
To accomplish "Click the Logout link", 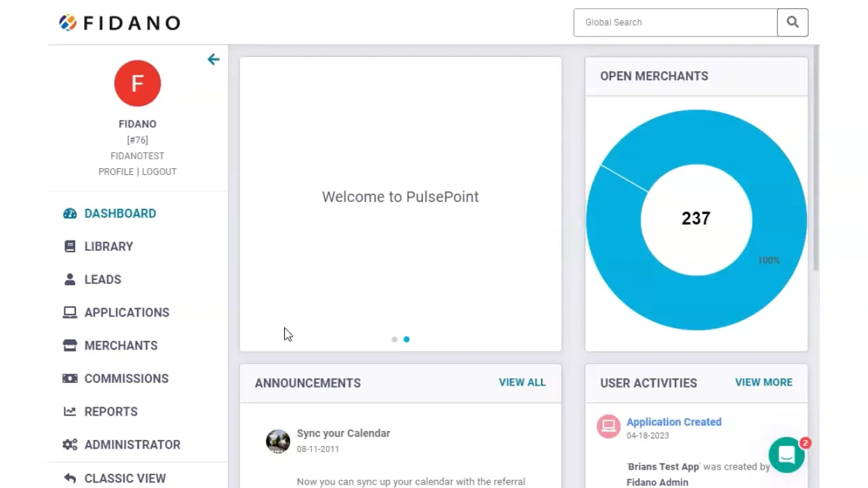I will click(x=159, y=171).
